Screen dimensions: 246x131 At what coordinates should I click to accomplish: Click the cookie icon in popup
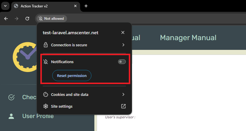coord(45,95)
